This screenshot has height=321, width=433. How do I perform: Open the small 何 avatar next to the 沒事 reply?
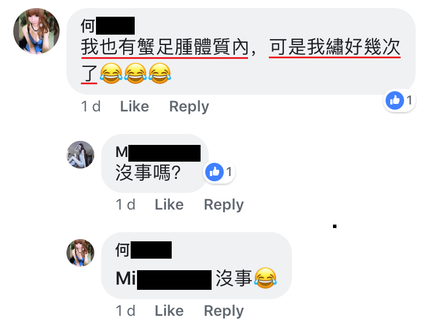coord(80,253)
